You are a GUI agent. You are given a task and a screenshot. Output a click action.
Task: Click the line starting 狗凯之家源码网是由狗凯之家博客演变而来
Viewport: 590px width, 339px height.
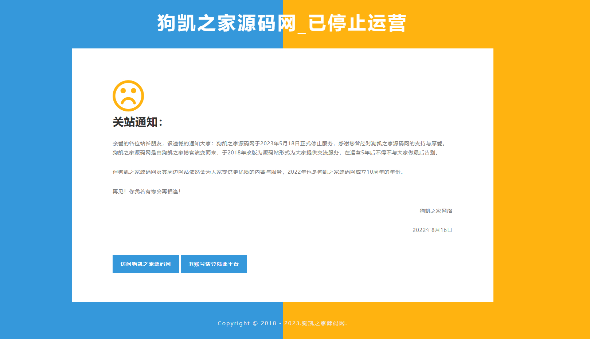click(277, 153)
